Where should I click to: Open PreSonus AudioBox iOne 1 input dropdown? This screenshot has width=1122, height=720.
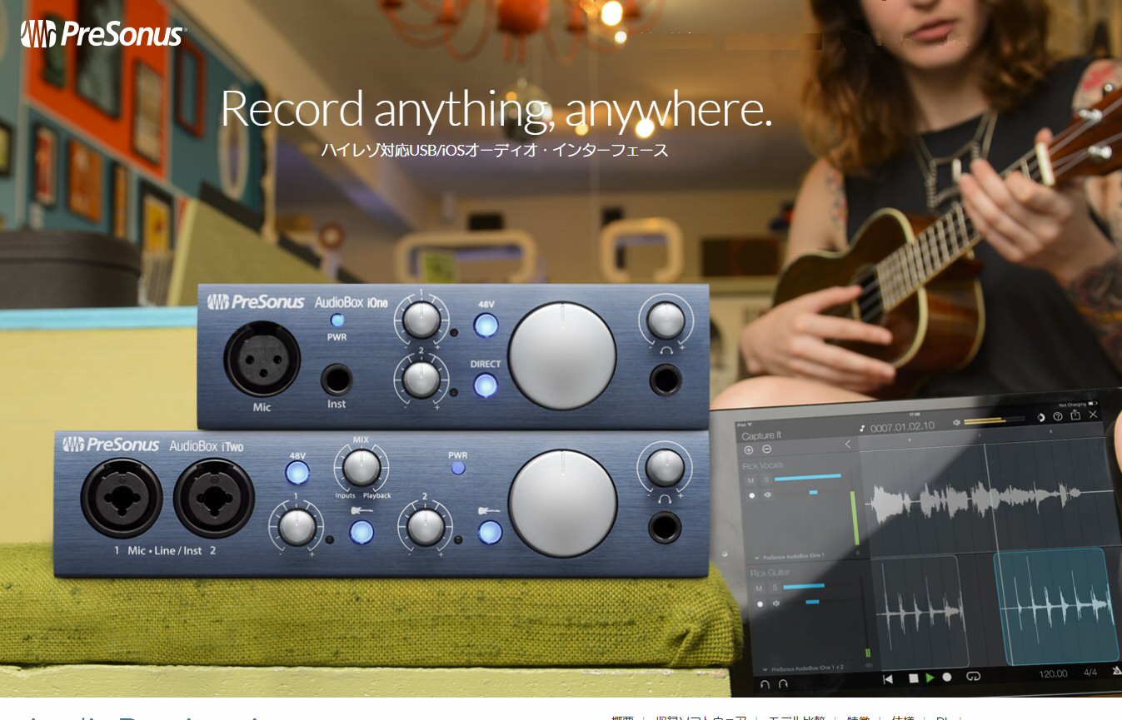790,556
